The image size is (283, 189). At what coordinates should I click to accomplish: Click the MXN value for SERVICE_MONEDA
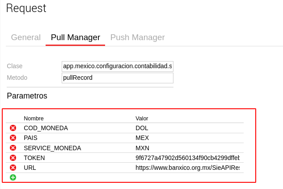(188, 148)
